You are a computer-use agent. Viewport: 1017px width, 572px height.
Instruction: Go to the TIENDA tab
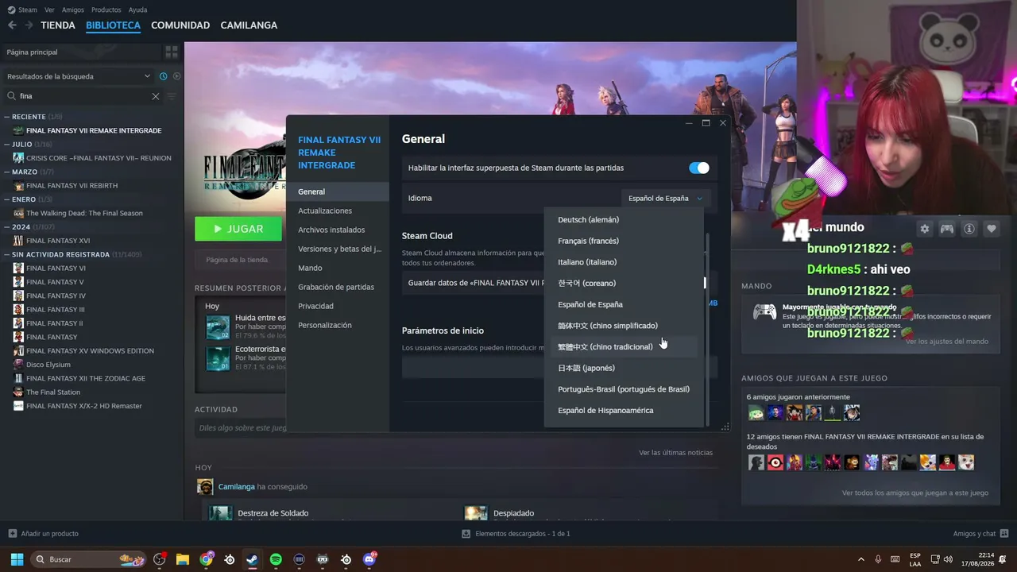tap(58, 25)
